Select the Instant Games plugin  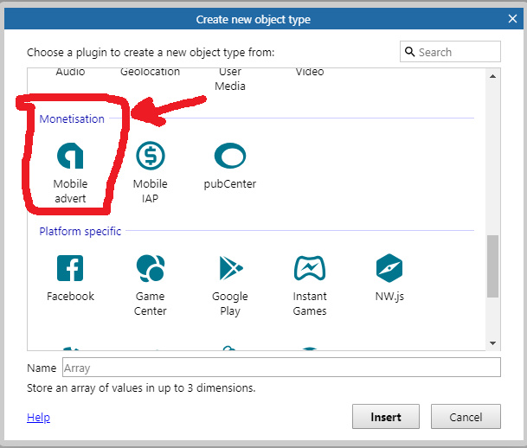(309, 269)
